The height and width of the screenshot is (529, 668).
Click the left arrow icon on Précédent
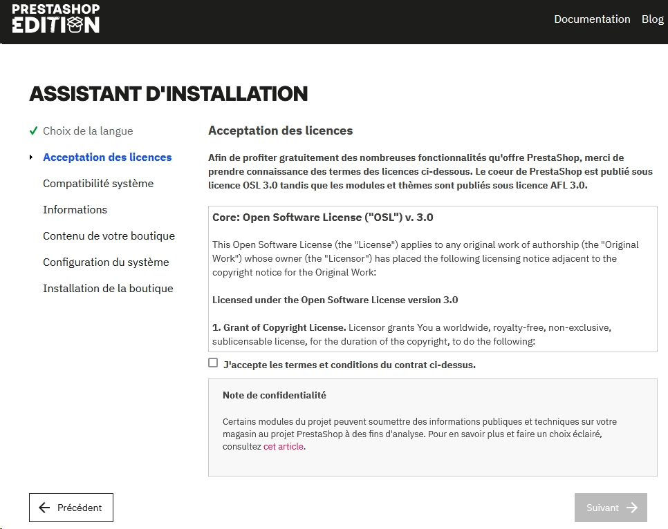44,508
